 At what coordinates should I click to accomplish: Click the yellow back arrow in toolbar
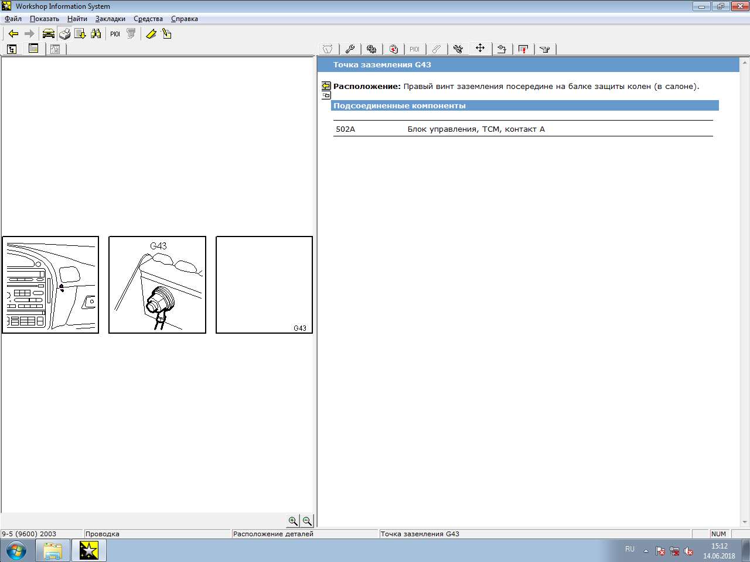pos(13,34)
